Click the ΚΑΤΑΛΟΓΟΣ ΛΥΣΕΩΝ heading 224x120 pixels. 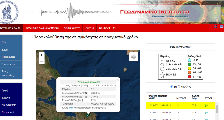(181, 47)
